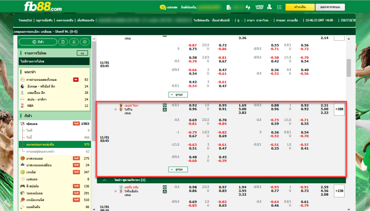Click the เอเอส โรมา team name
The height and width of the screenshot is (211, 370).
[x=132, y=105]
